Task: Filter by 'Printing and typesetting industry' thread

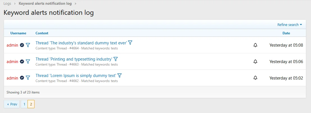Action: tap(115, 59)
